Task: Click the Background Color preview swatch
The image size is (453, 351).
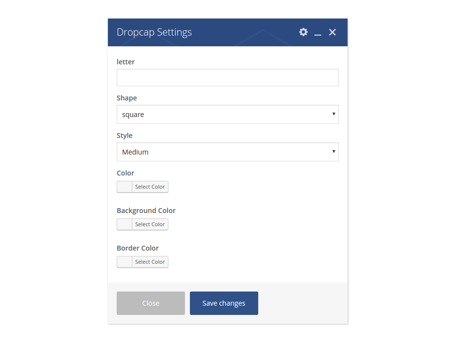Action: pyautogui.click(x=124, y=224)
